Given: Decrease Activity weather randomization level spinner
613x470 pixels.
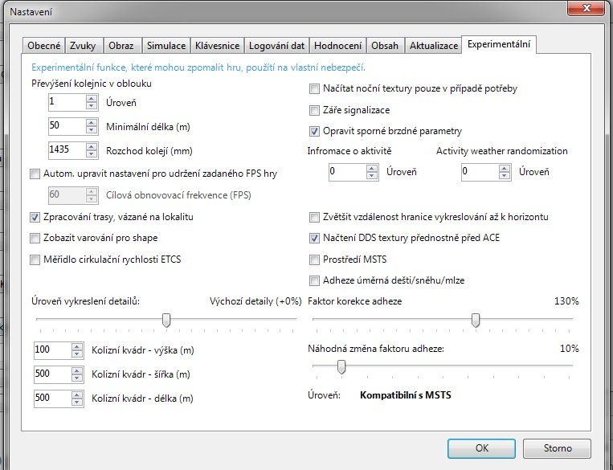Looking at the screenshot, I should (x=504, y=176).
